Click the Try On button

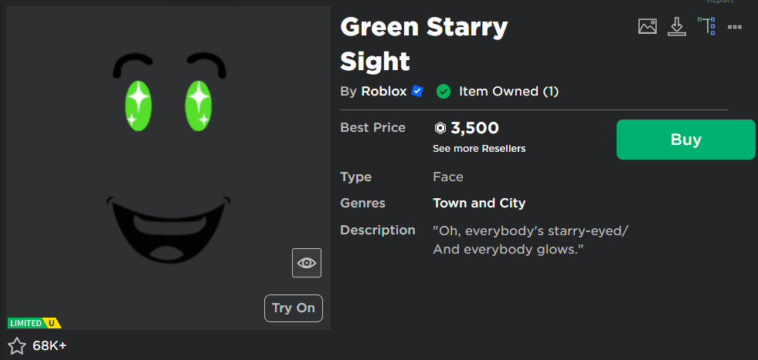tap(294, 308)
